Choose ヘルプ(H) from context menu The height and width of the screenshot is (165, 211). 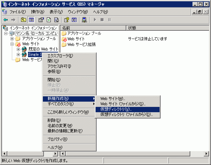tap(69, 148)
